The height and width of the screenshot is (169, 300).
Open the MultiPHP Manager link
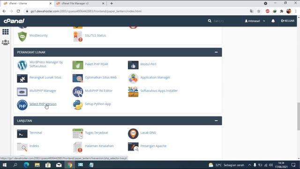pyautogui.click(x=43, y=91)
